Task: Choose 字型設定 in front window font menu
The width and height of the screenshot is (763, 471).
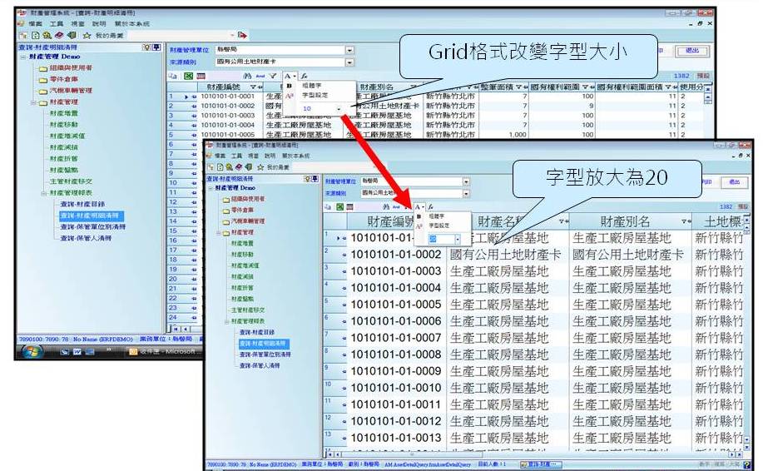Action: point(438,226)
